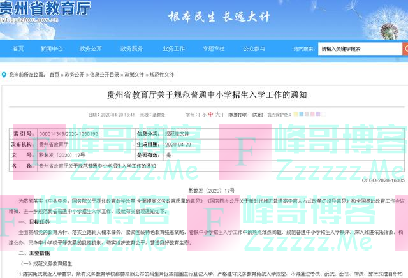Click the site search keyword input field

coord(359,48)
